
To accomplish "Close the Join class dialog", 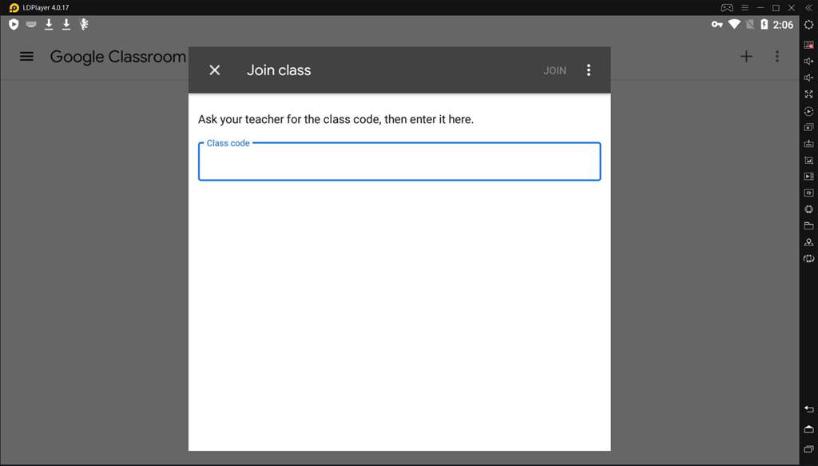I will point(214,70).
